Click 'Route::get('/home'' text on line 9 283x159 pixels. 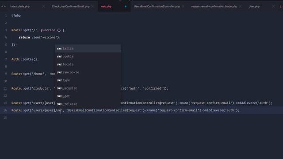click(x=28, y=74)
